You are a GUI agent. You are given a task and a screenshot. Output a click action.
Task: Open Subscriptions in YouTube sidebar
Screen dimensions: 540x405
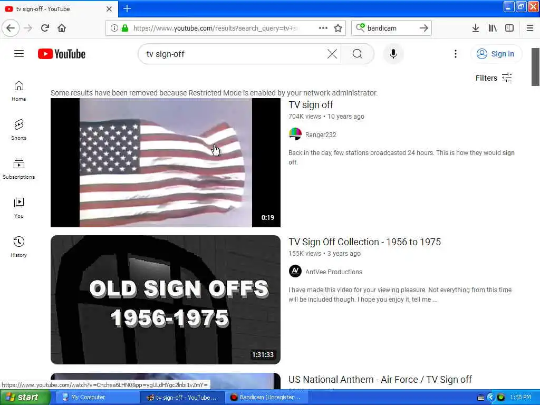click(19, 169)
